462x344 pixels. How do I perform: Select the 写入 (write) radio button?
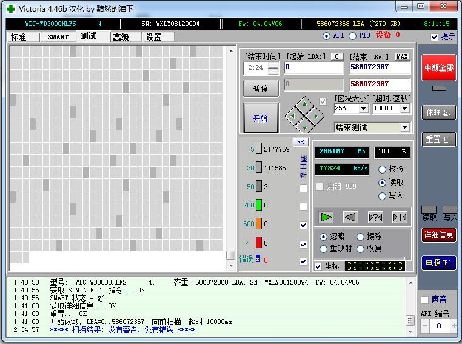(382, 196)
